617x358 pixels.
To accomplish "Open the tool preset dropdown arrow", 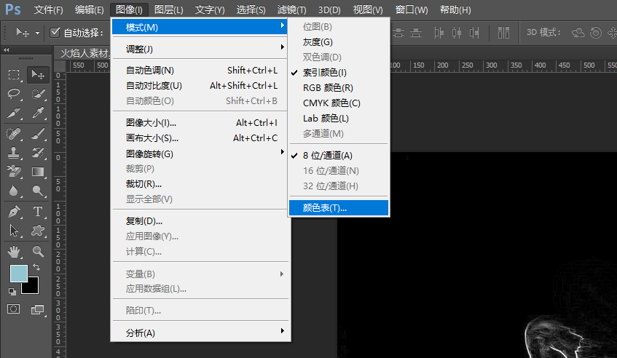I will click(x=37, y=33).
